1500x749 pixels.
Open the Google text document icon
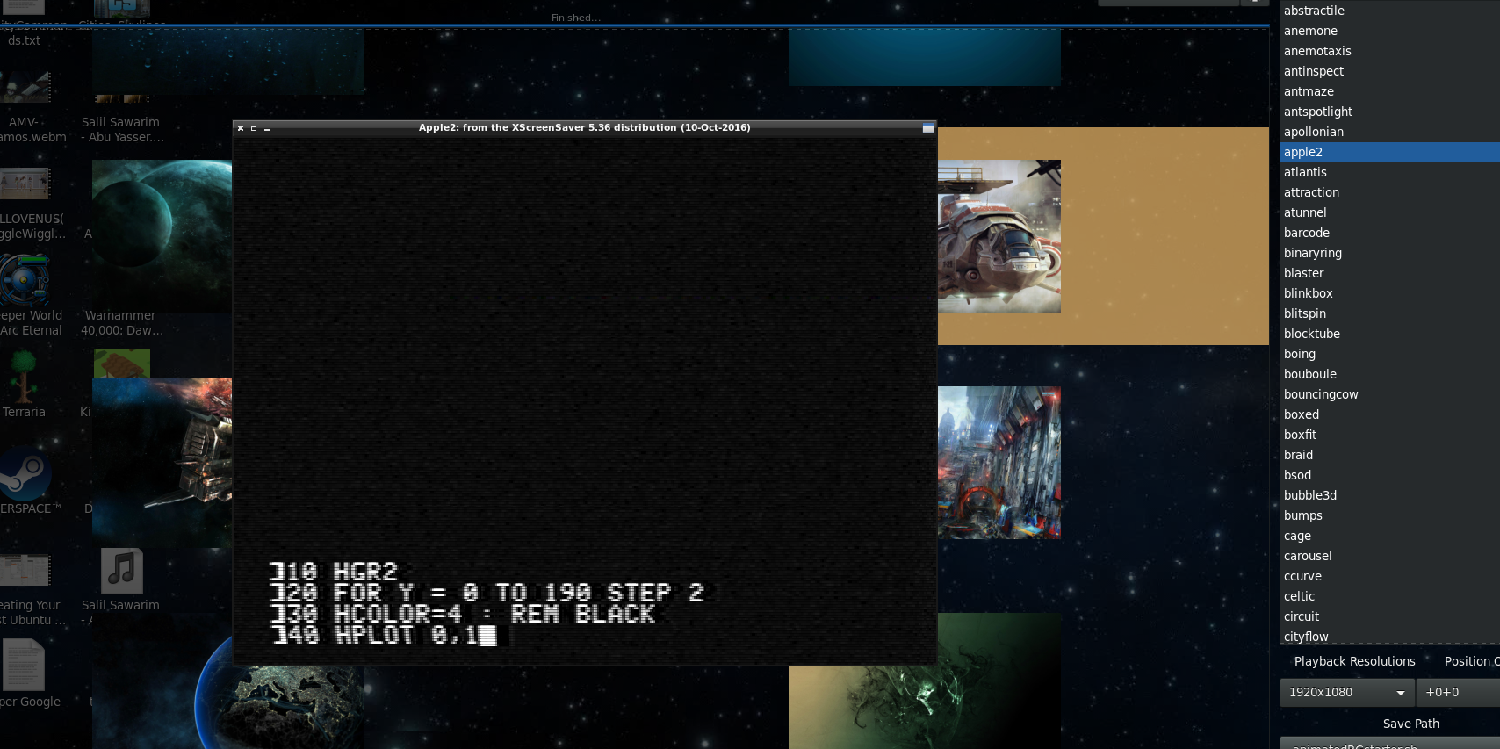pyautogui.click(x=24, y=666)
